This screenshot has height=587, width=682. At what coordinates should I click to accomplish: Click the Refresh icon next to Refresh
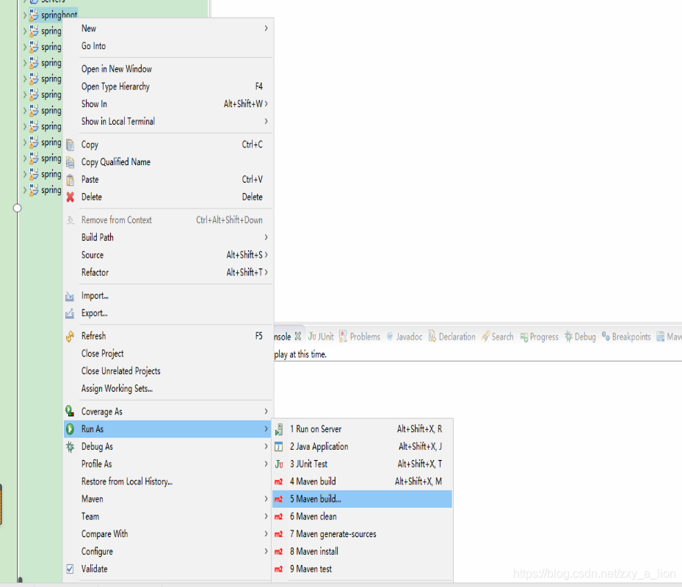[x=70, y=335]
